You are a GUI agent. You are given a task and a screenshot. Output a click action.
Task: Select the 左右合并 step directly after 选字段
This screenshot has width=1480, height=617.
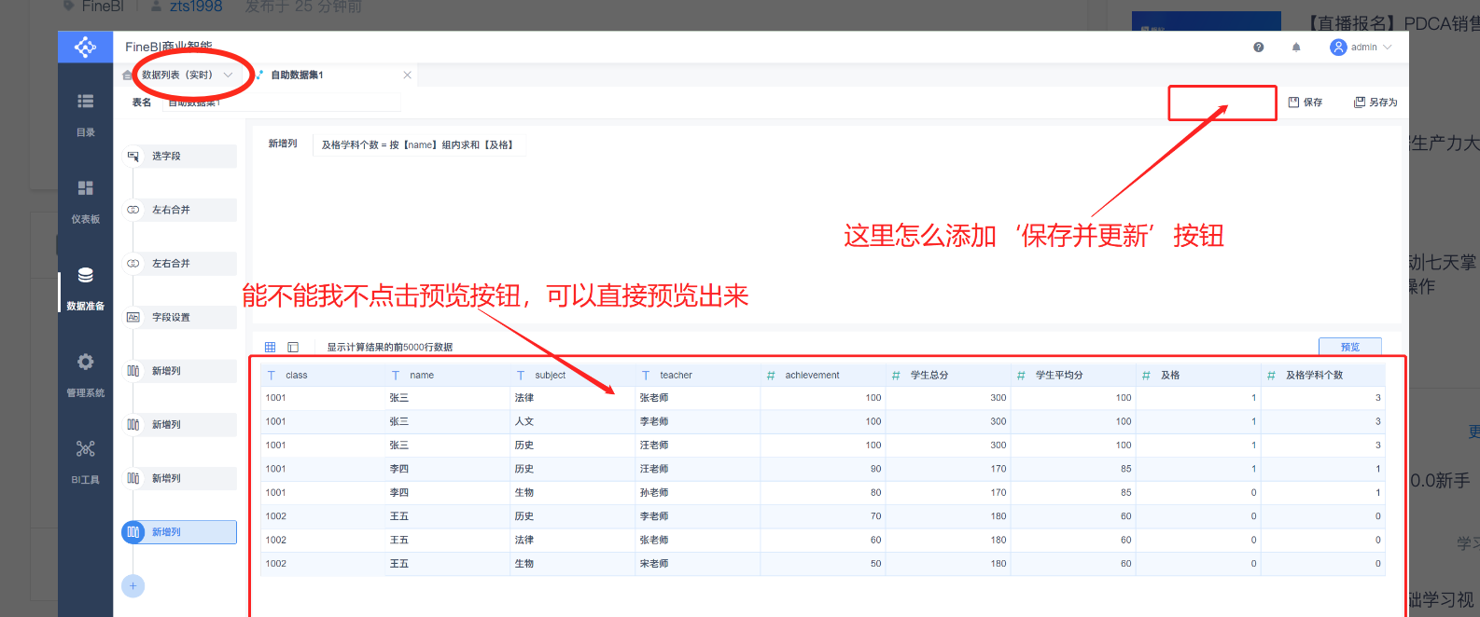tap(179, 210)
